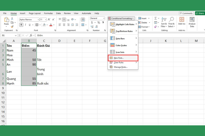Viewport: 205px width, 136px height.
Task: Click the Increase Decimal icon
Action: point(92,27)
